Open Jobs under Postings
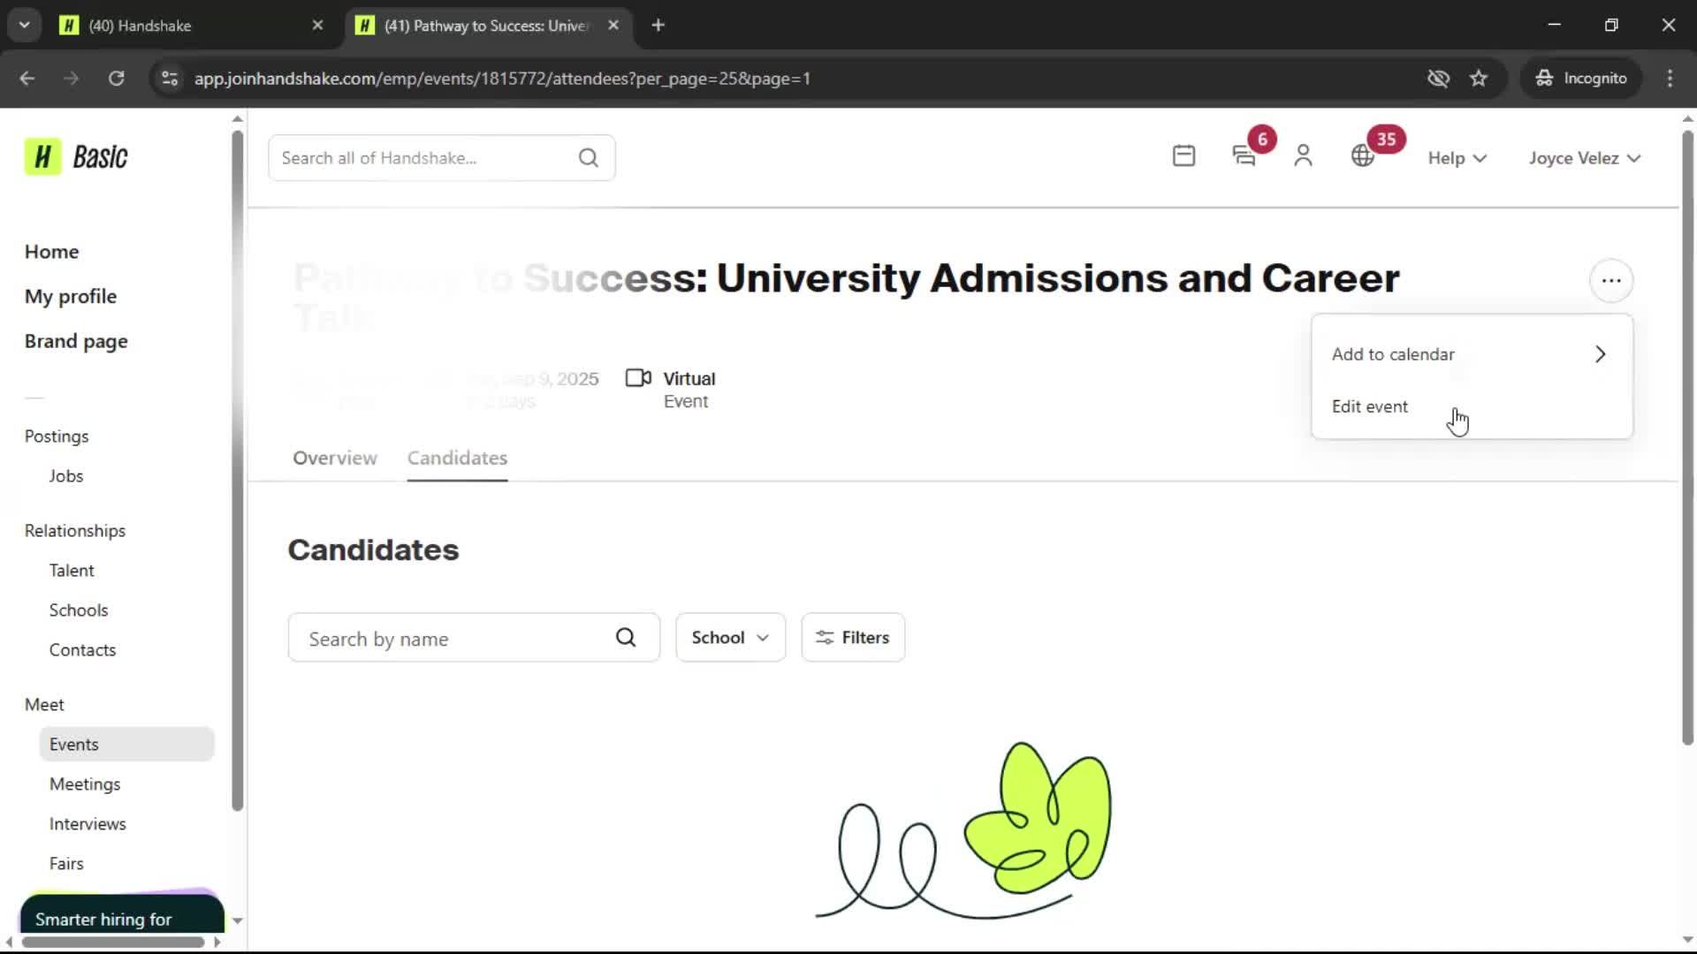 coord(66,476)
